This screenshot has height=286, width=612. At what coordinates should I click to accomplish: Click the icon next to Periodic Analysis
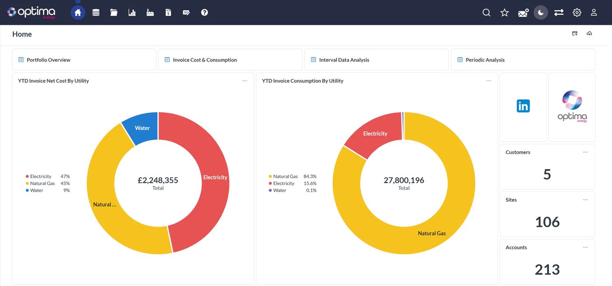(460, 60)
